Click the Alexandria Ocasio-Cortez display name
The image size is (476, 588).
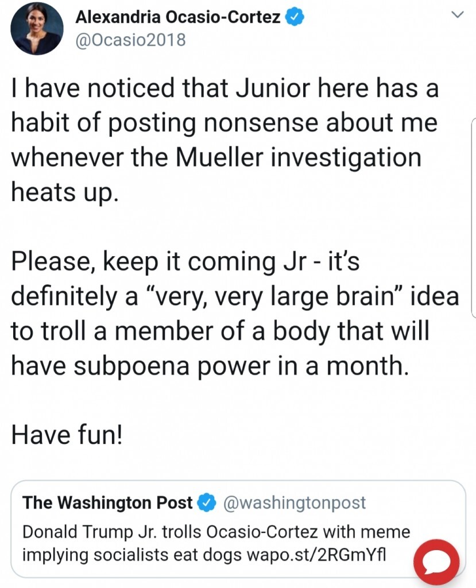point(178,18)
